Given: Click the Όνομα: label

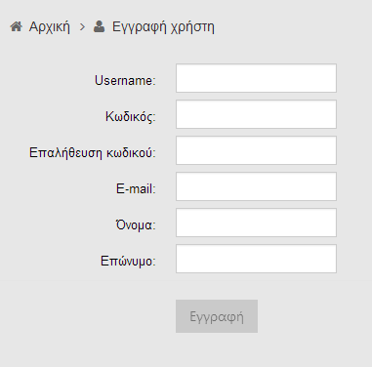Looking at the screenshot, I should 136,224.
